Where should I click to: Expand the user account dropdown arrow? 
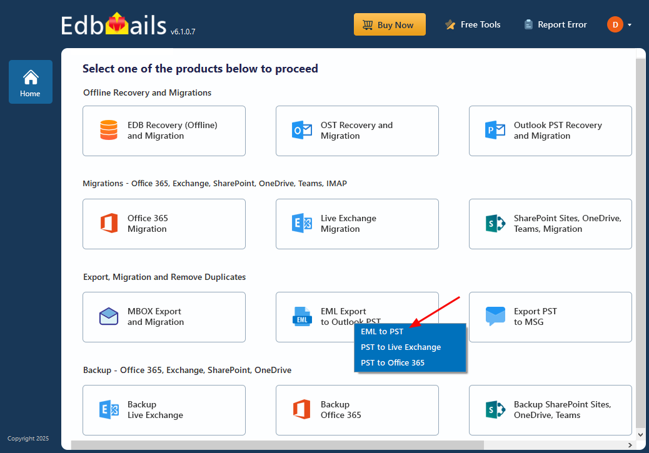click(x=630, y=25)
